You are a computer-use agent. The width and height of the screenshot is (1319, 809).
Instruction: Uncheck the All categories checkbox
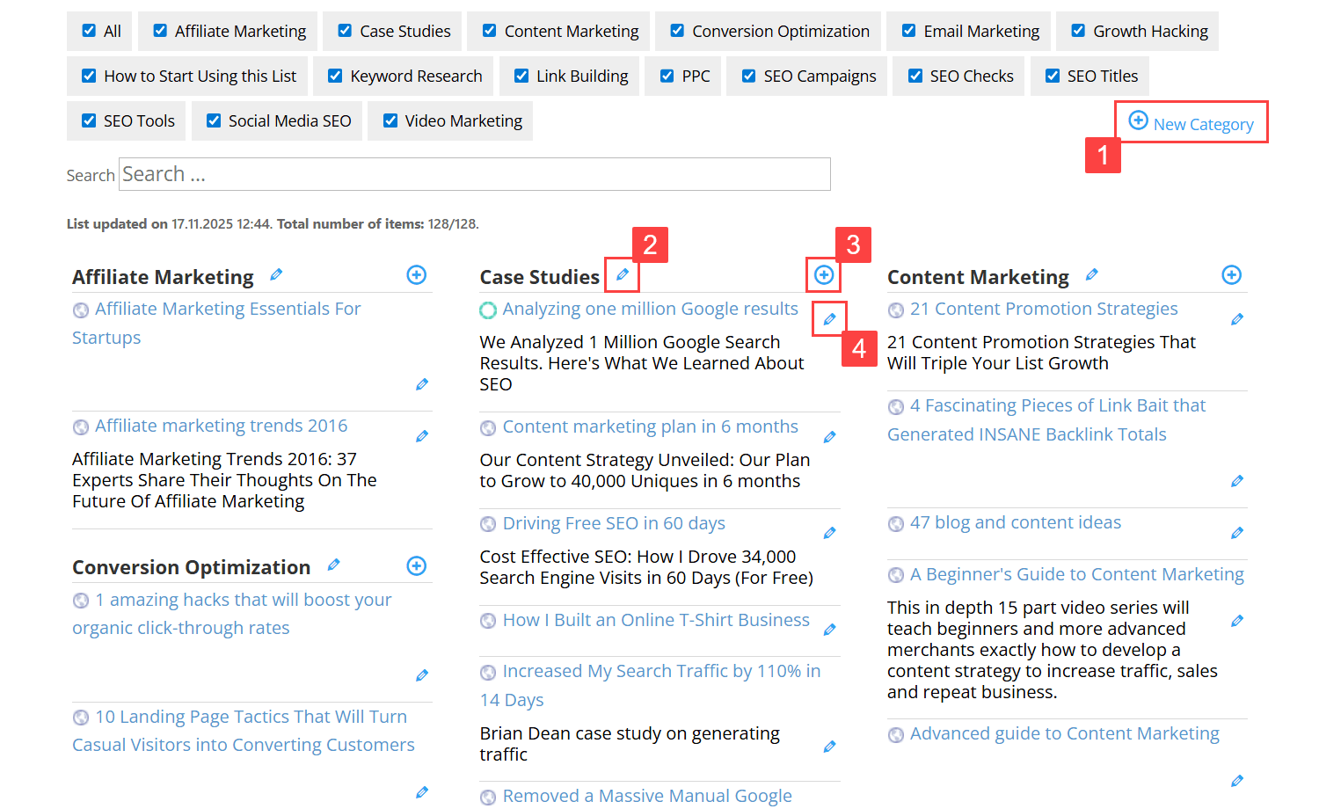coord(89,31)
